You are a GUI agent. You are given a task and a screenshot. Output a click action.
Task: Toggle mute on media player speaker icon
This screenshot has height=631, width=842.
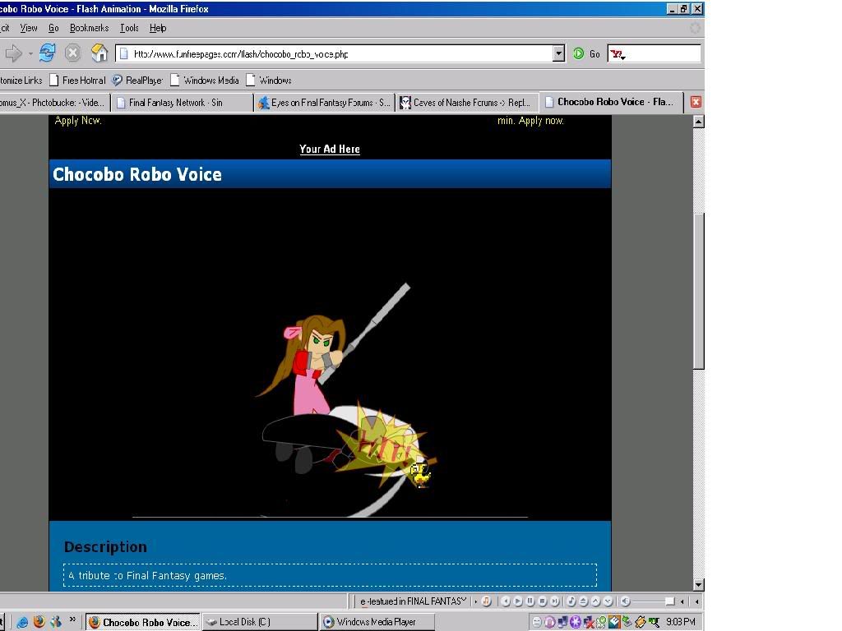(625, 601)
